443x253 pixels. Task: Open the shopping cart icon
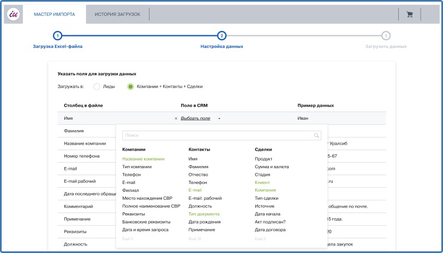pos(410,14)
